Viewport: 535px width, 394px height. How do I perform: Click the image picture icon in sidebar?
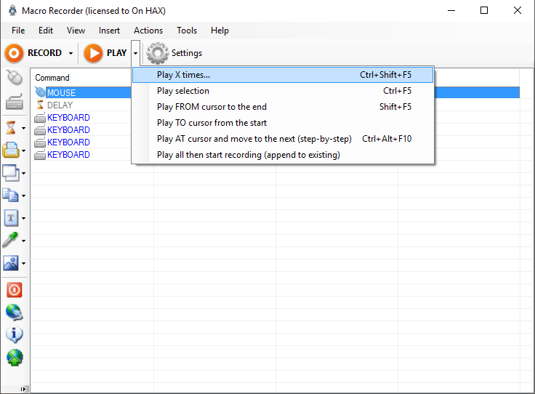[x=11, y=263]
